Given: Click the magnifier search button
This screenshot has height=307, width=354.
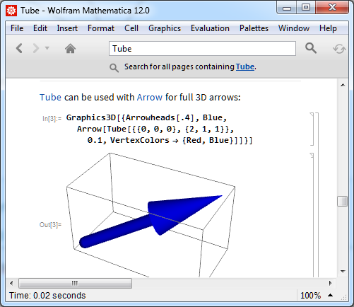Looking at the screenshot, I should [x=311, y=48].
